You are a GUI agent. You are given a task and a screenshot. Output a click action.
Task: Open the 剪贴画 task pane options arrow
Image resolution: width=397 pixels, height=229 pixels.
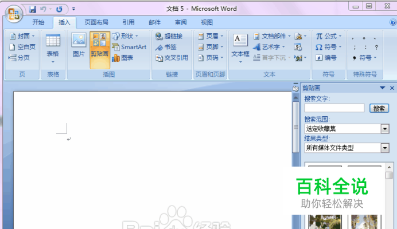click(382, 88)
